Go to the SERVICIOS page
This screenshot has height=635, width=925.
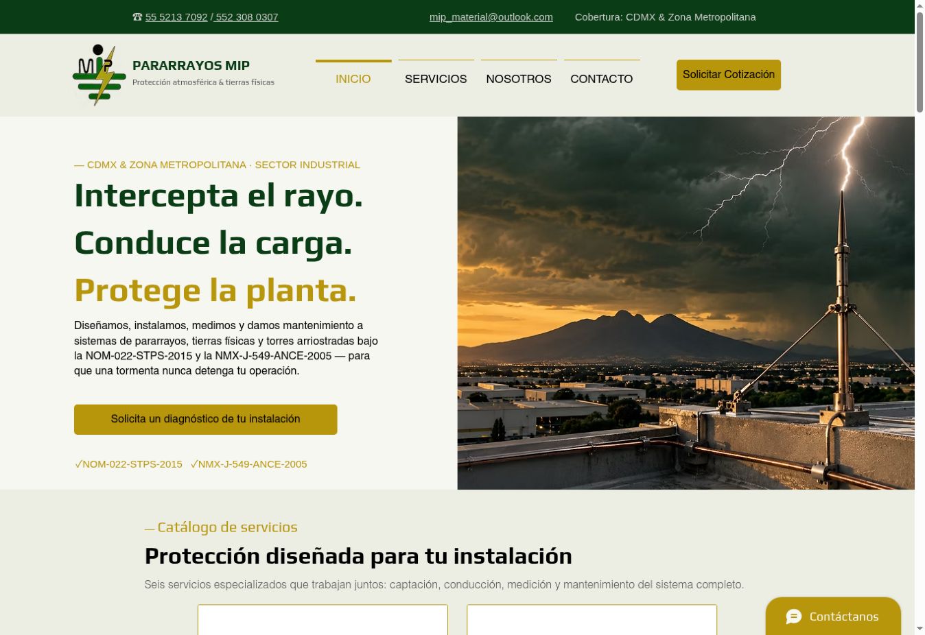(x=436, y=79)
